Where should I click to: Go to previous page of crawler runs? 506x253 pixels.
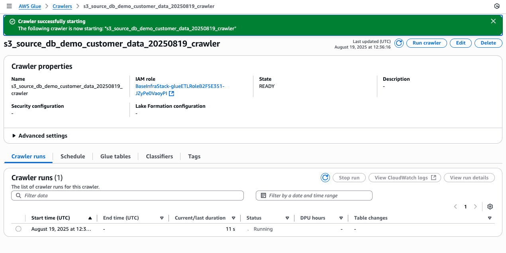point(455,207)
